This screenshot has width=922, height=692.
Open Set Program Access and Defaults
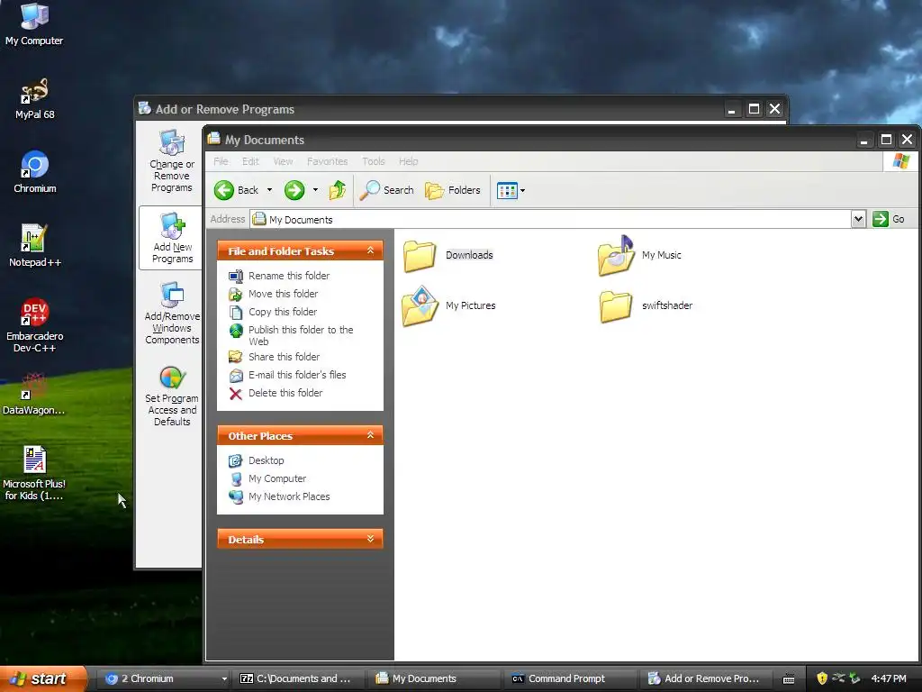point(171,396)
